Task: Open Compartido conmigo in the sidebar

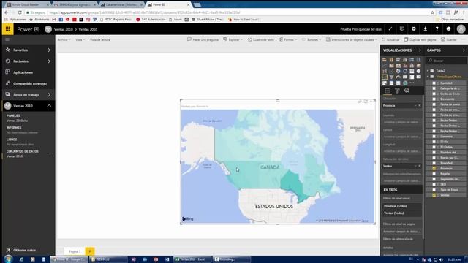Action: (x=30, y=83)
